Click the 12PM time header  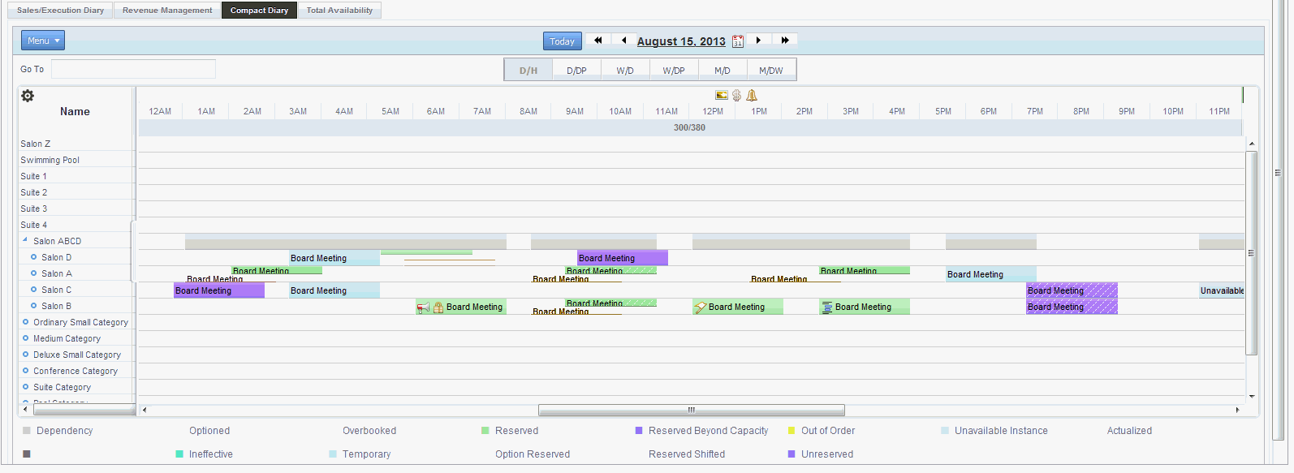click(x=713, y=111)
